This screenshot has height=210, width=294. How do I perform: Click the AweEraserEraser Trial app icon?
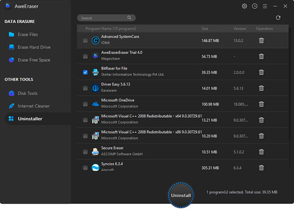[95, 56]
